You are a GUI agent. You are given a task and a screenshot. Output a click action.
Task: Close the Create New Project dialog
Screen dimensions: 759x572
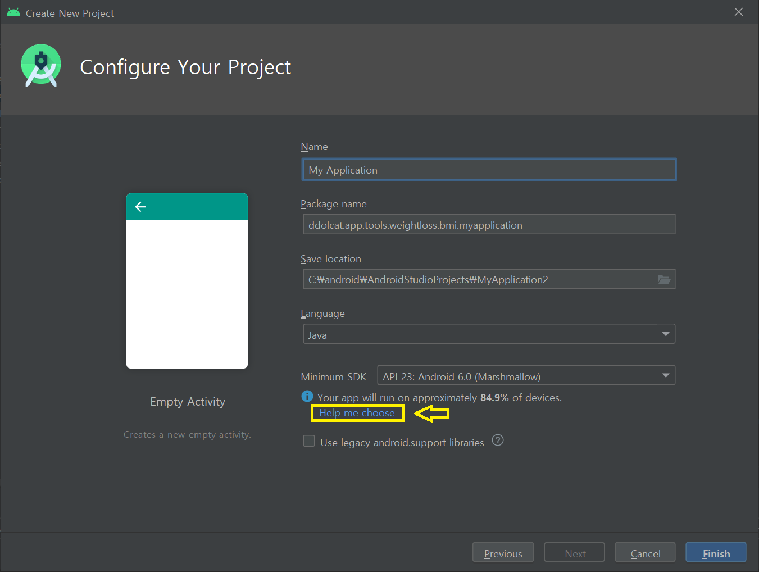738,12
